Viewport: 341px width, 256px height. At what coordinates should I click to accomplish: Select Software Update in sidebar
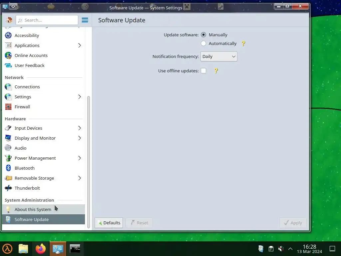43,219
